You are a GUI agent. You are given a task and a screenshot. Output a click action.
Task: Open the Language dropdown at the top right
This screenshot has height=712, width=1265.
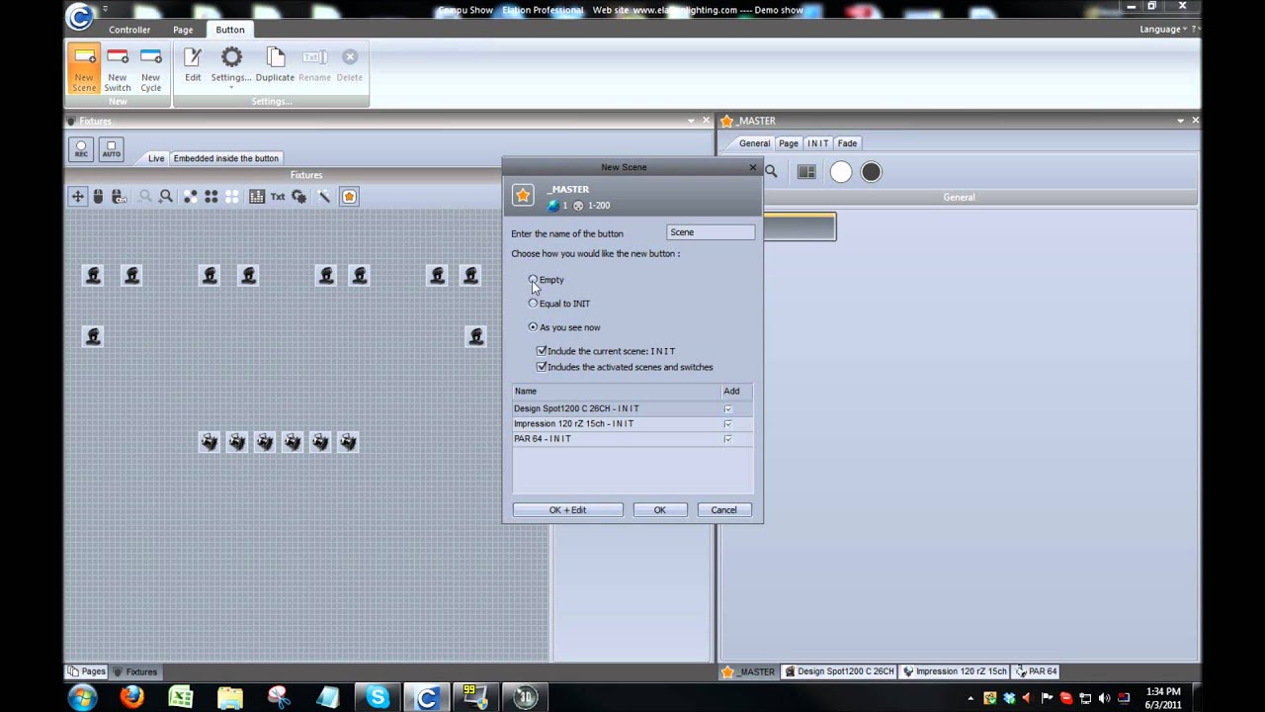click(1164, 30)
